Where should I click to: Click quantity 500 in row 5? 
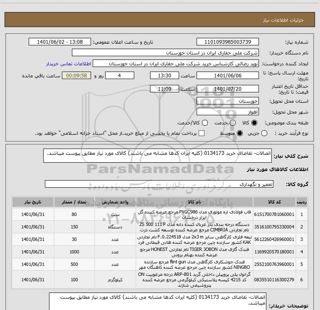[x=74, y=264]
